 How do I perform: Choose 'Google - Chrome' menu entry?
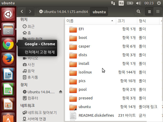pos(40,44)
